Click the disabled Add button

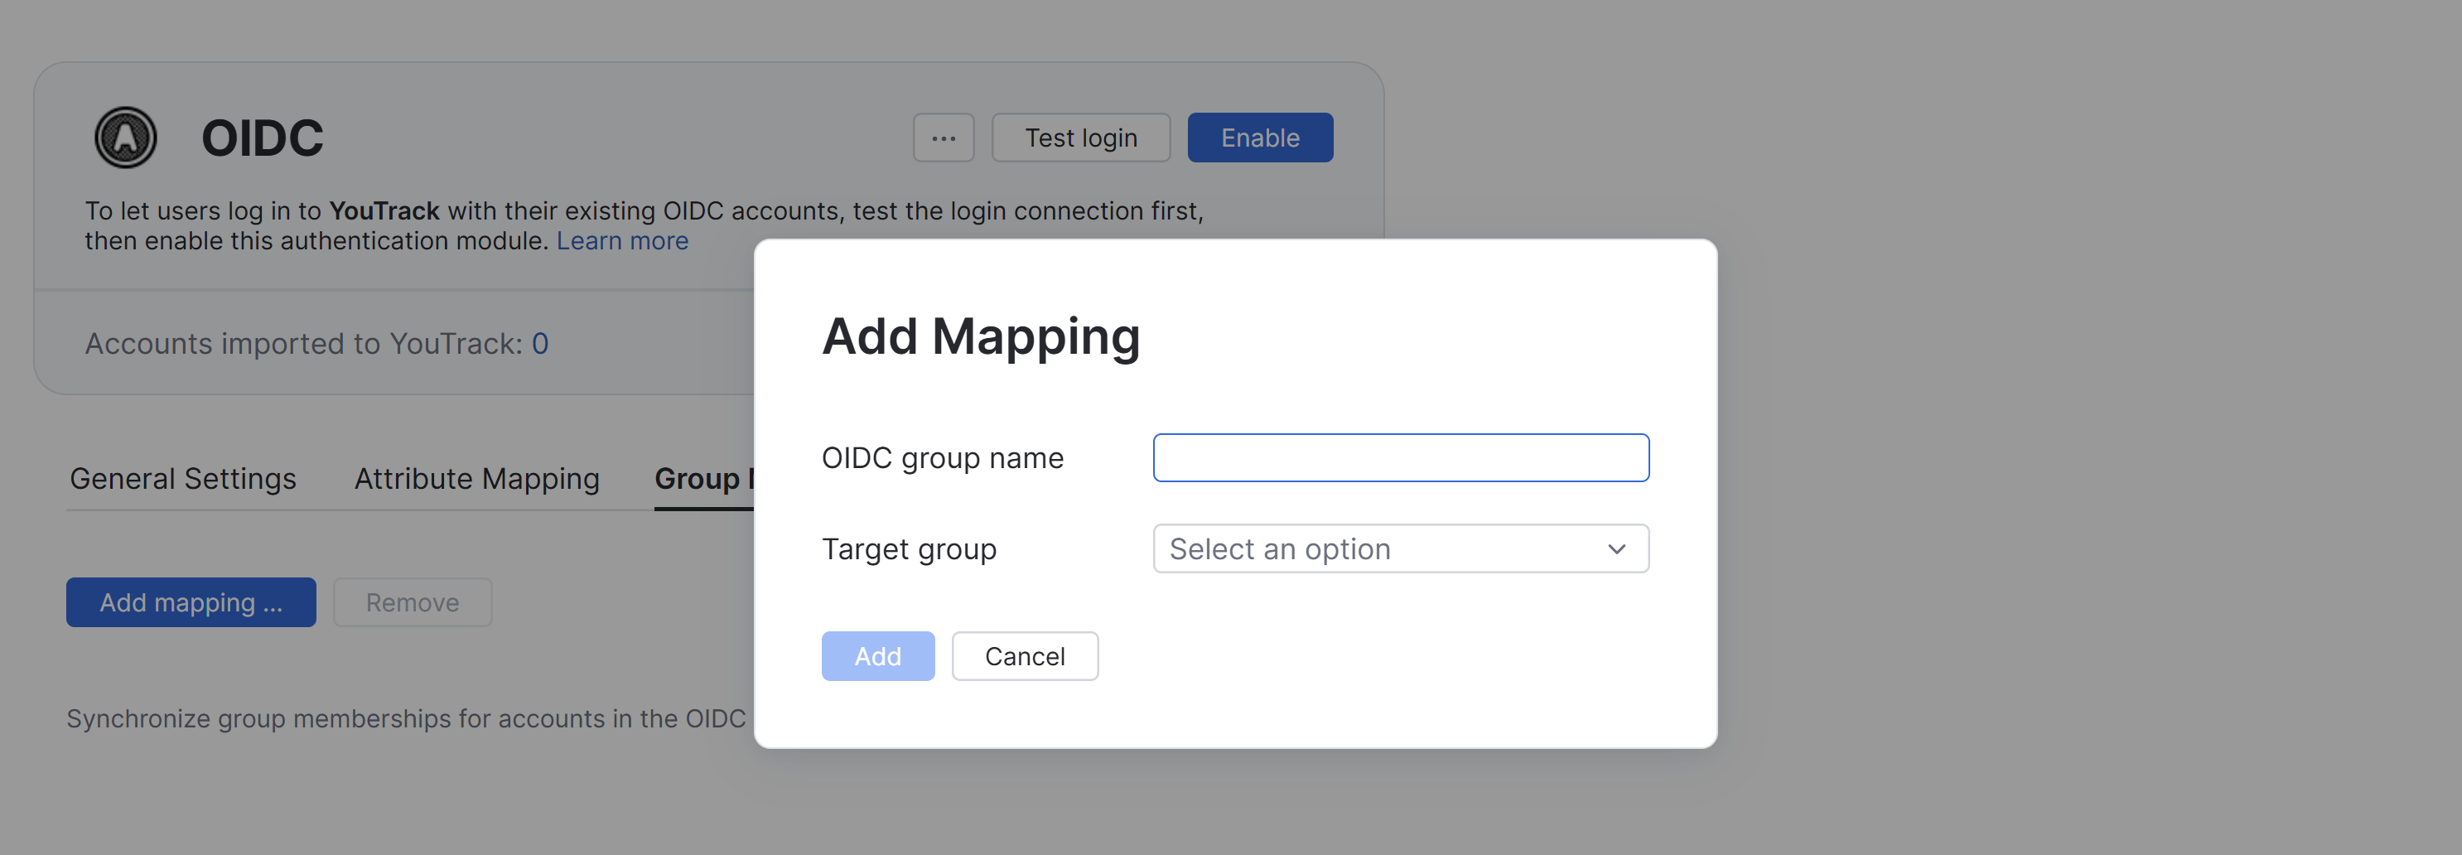pos(877,655)
